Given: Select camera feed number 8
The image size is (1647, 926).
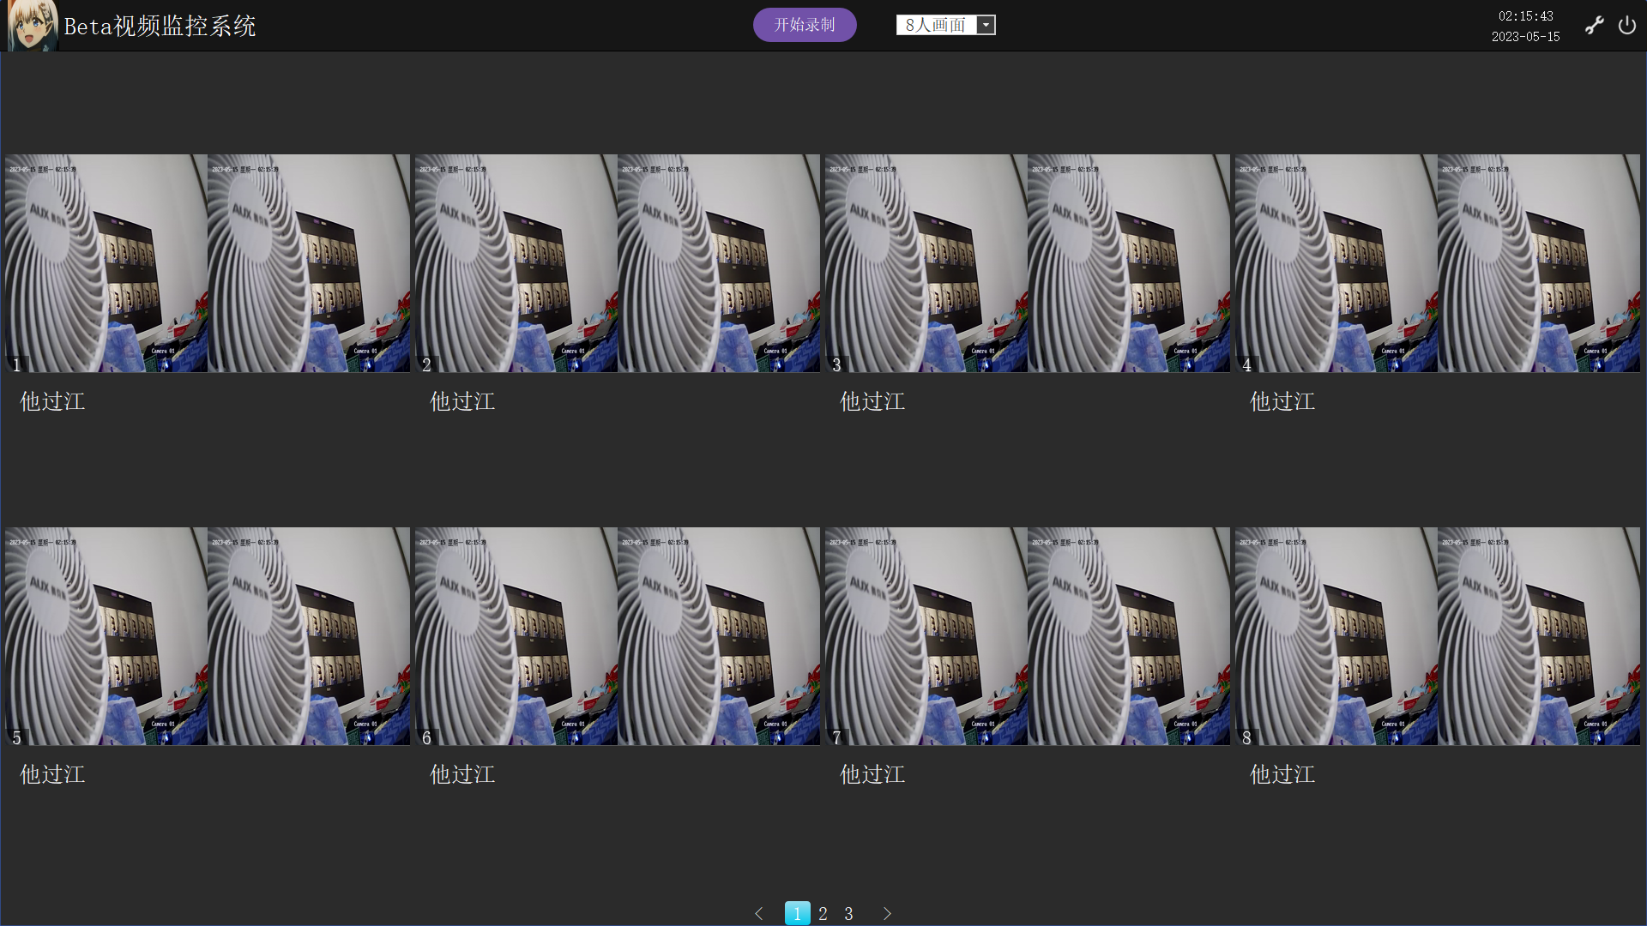Looking at the screenshot, I should 1438,636.
